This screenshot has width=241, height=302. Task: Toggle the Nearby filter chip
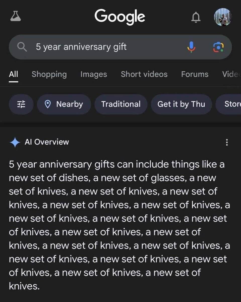64,104
